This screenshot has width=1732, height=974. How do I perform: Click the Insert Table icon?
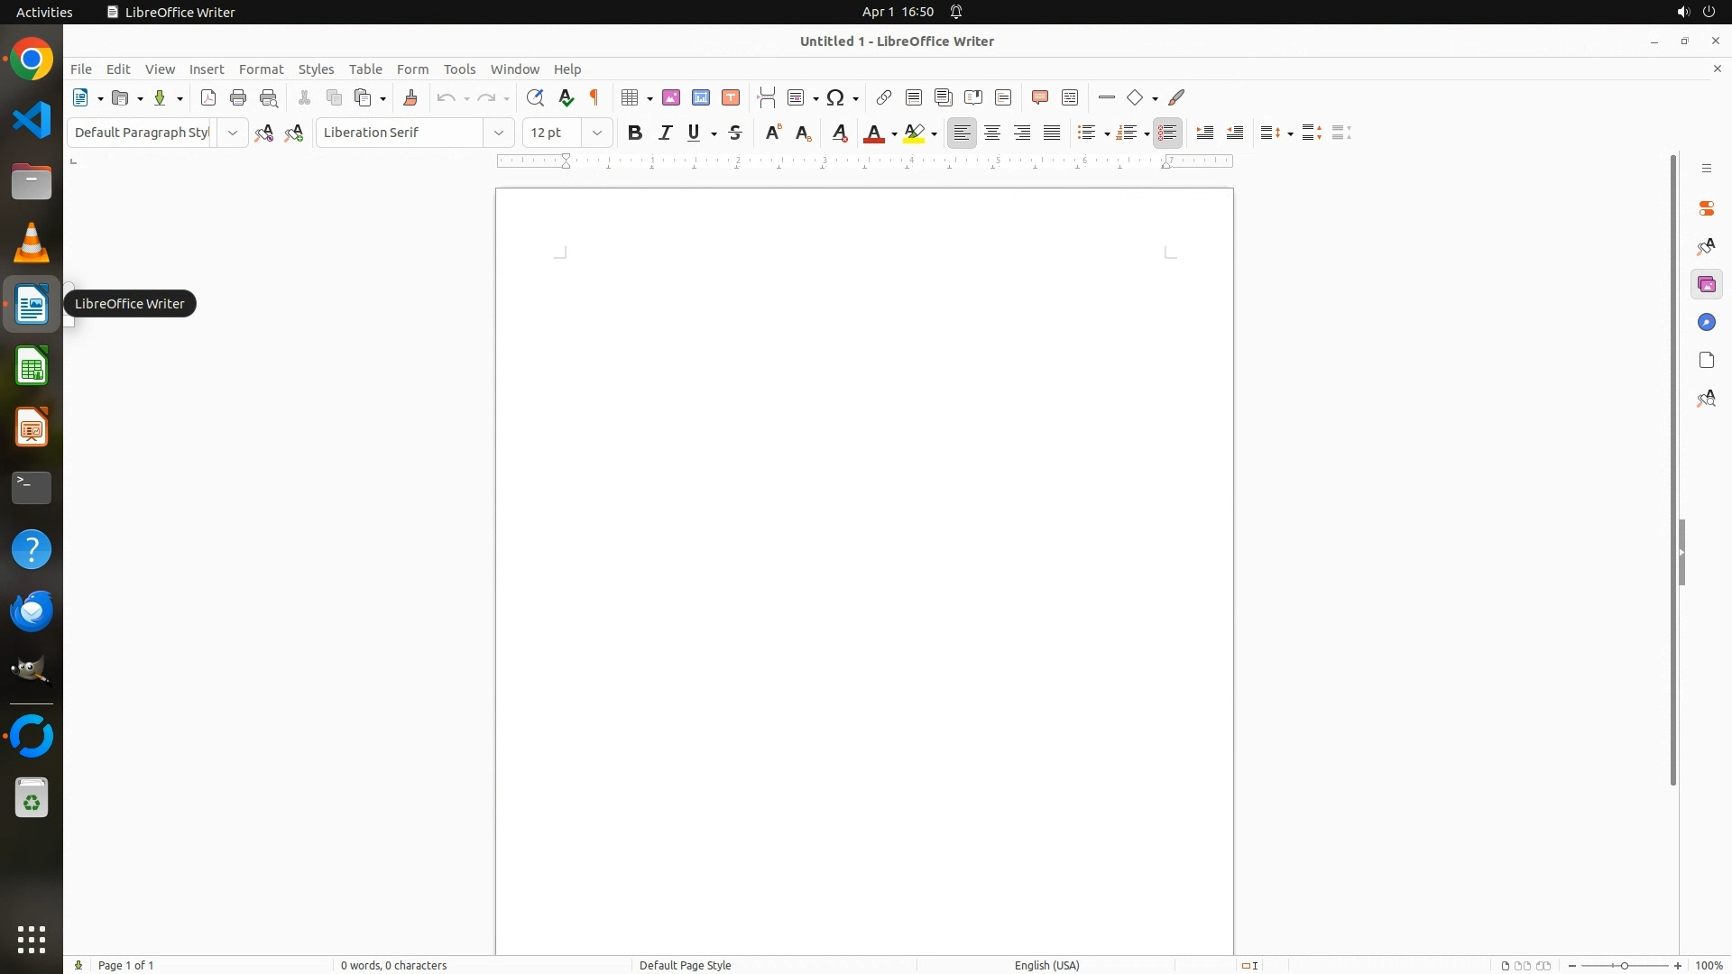(631, 97)
